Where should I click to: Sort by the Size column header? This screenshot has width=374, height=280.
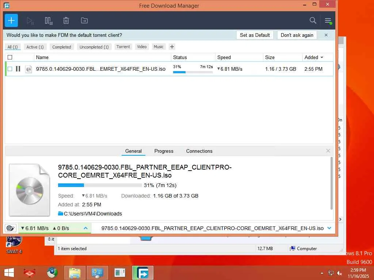tap(283, 57)
